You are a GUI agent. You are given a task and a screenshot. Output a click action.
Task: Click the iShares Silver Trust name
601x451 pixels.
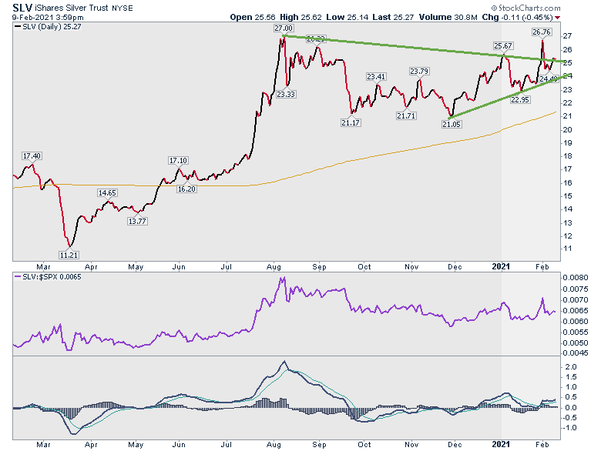72,8
